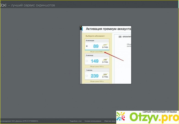
Task: Select the 6 месяцев radio button
Action: (x=87, y=46)
